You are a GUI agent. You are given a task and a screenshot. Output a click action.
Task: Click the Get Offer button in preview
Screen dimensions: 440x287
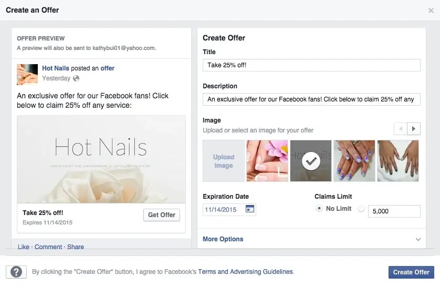coord(162,215)
